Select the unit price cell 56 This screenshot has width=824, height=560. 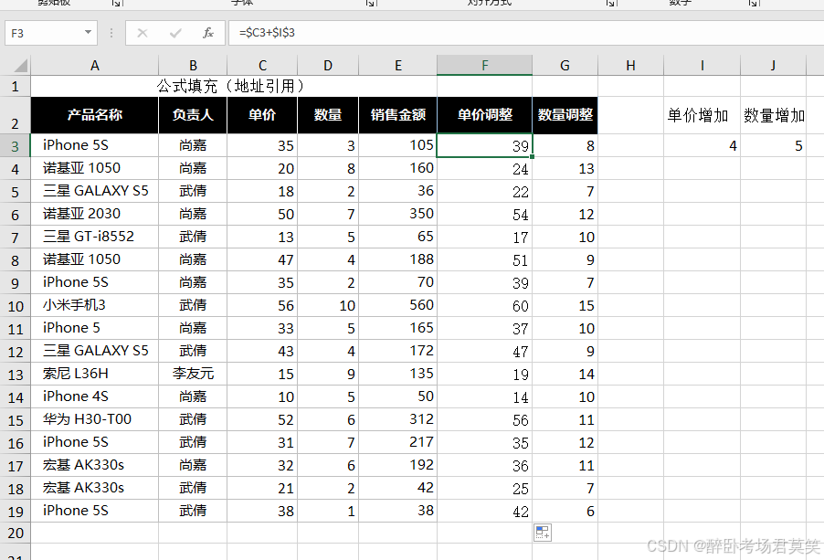point(262,306)
